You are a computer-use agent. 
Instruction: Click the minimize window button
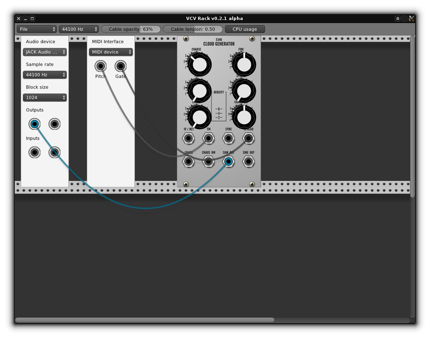25,19
